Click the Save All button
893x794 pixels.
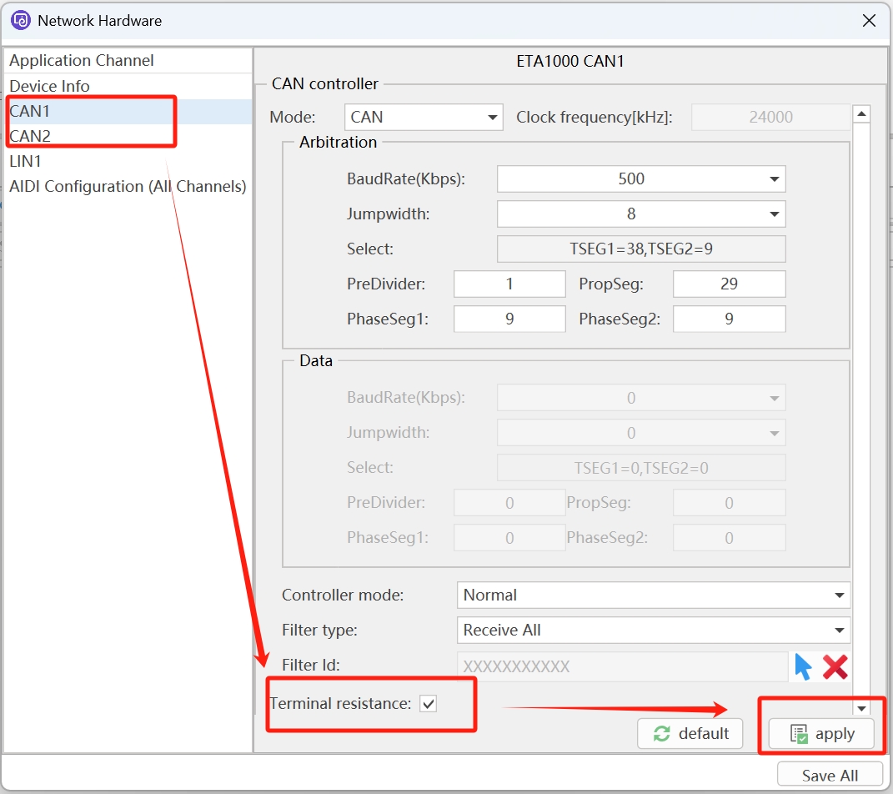829,776
